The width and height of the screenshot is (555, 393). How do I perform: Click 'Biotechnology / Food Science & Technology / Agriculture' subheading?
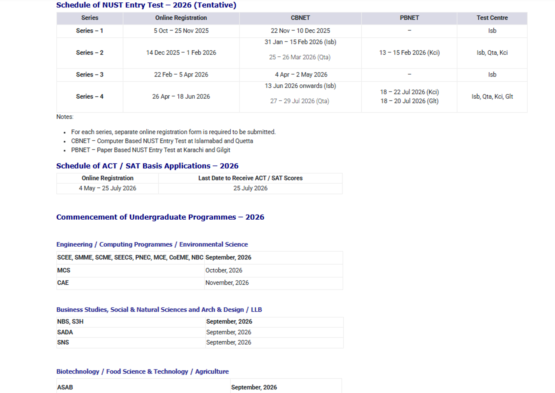(x=143, y=372)
